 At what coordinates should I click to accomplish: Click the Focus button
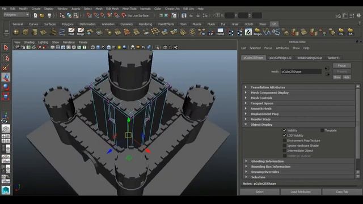[x=341, y=66]
